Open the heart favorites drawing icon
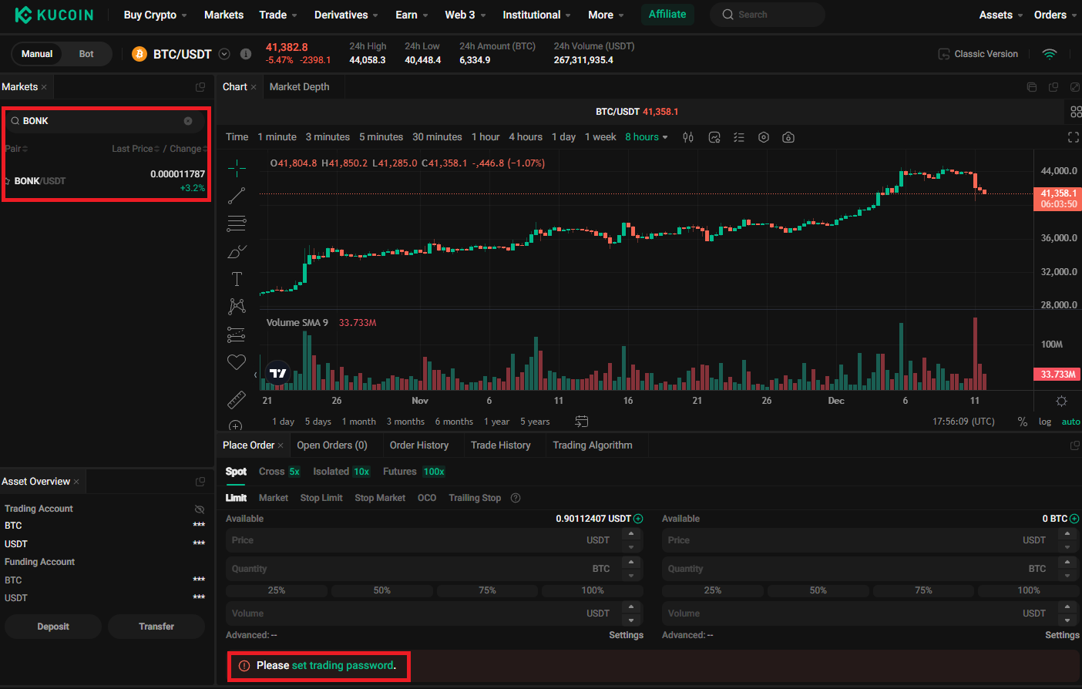This screenshot has width=1082, height=689. tap(237, 362)
